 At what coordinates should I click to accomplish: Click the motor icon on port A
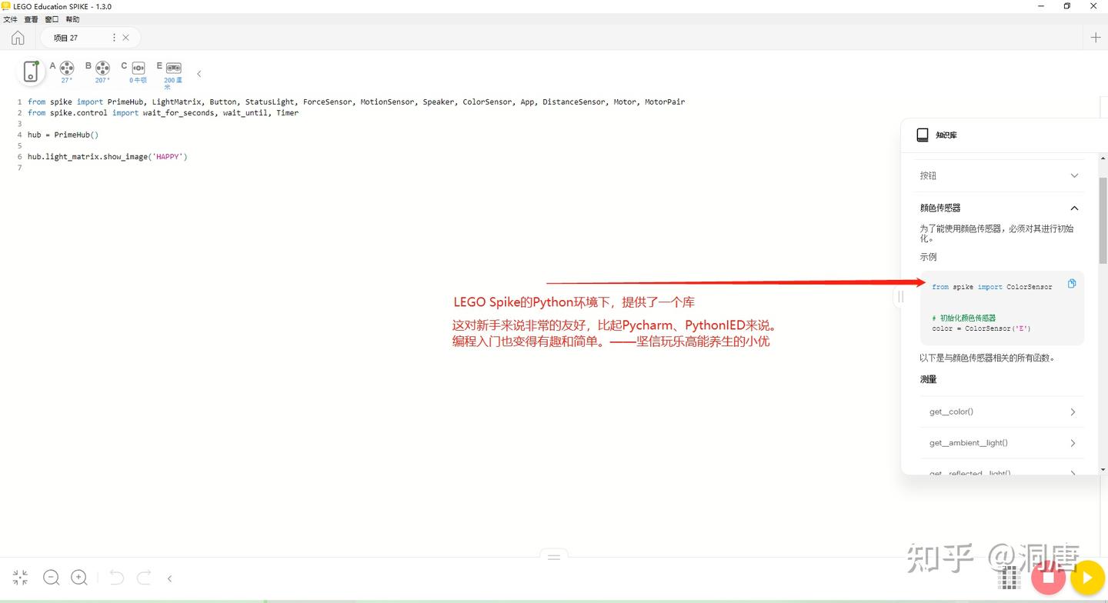(67, 68)
